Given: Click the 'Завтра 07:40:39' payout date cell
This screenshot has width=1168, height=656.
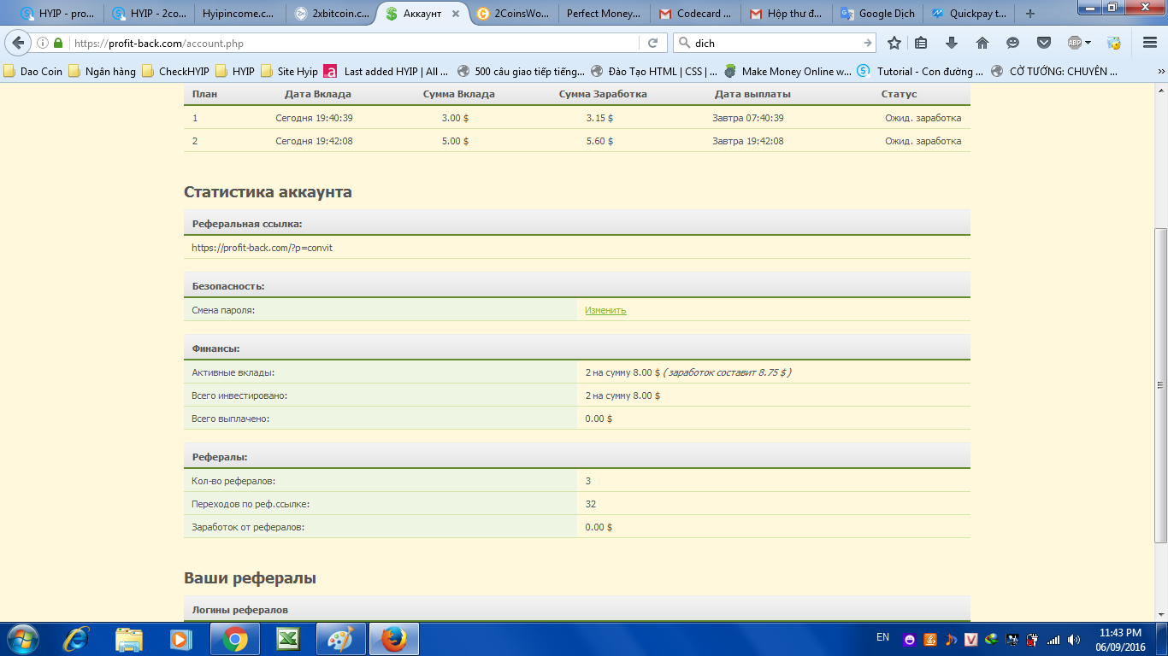Looking at the screenshot, I should coord(748,118).
